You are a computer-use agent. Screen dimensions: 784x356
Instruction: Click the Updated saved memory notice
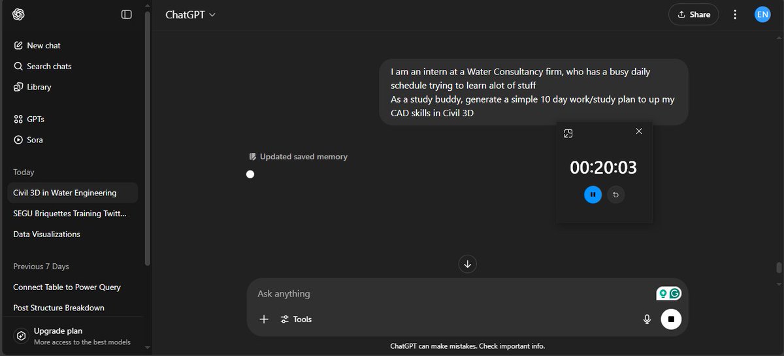click(298, 157)
